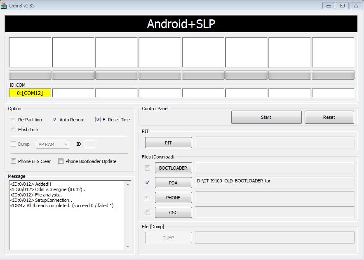
Task: Tick the checkbox beside BOOTLOADER button
Action: [x=148, y=168]
